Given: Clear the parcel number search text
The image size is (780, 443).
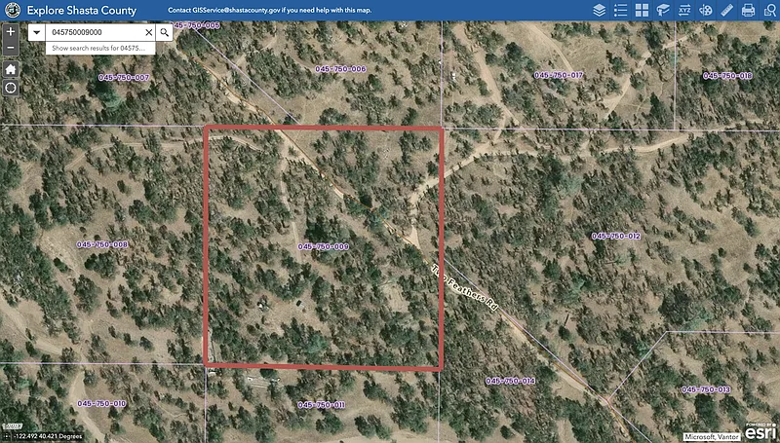Looking at the screenshot, I should pos(149,32).
